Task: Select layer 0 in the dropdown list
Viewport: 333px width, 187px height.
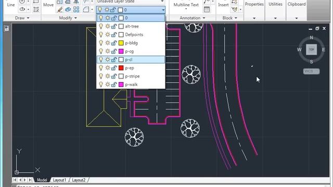Action: (131, 18)
